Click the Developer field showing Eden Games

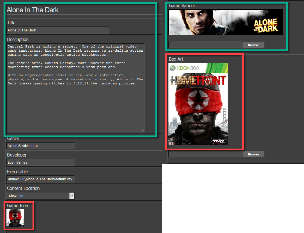pyautogui.click(x=40, y=163)
